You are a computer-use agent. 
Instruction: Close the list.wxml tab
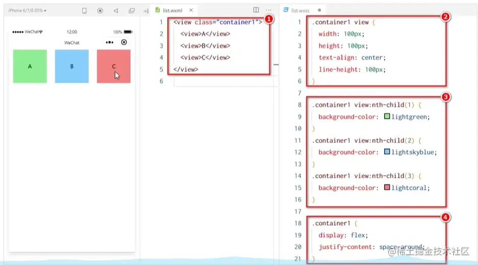click(191, 10)
